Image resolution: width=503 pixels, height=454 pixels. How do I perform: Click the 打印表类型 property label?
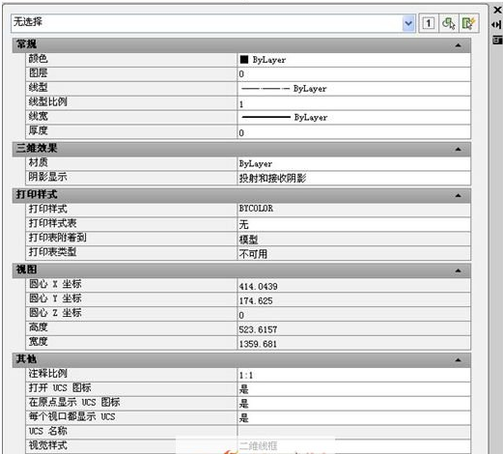52,252
